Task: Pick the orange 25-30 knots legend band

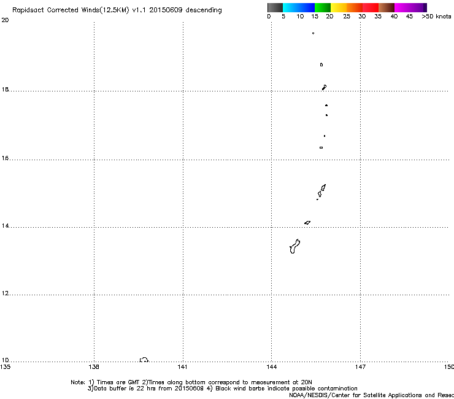Action: click(355, 7)
